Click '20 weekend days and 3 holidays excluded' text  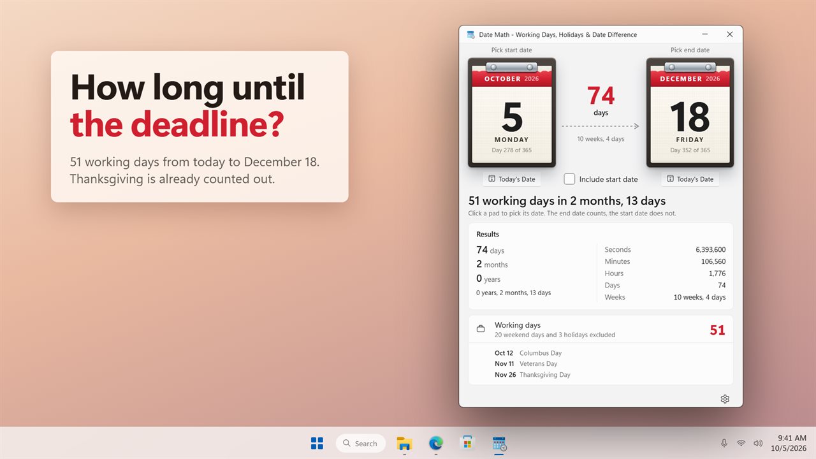555,335
